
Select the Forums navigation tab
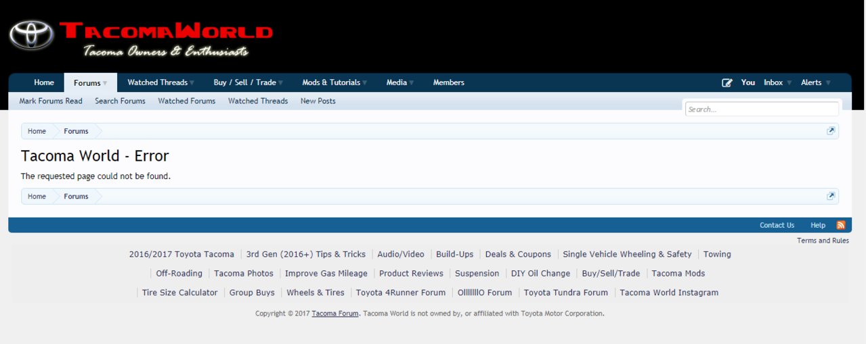click(x=87, y=83)
